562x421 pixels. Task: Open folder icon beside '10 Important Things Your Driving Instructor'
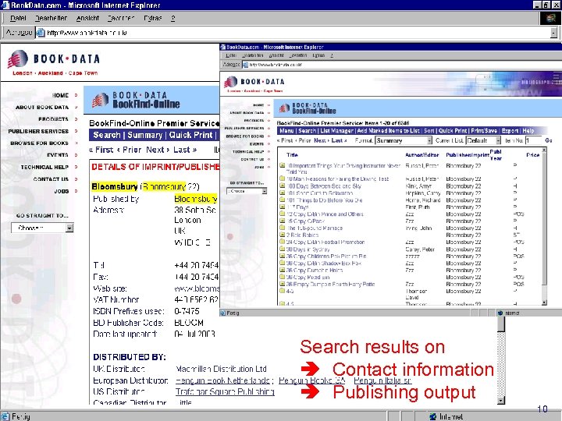click(282, 165)
